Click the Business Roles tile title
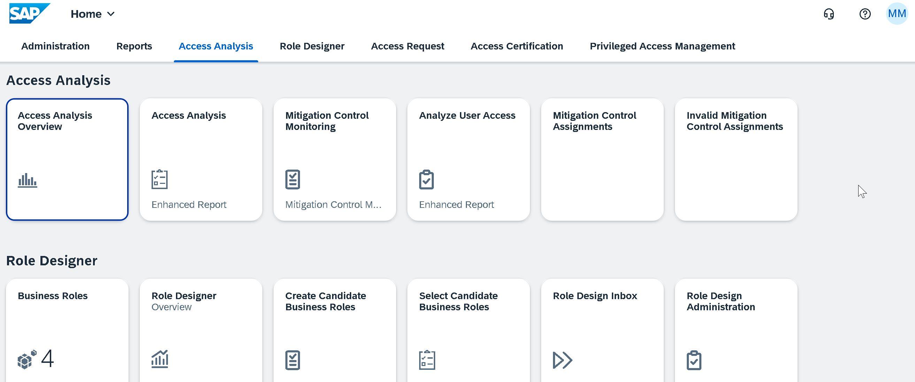915x382 pixels. (x=53, y=296)
